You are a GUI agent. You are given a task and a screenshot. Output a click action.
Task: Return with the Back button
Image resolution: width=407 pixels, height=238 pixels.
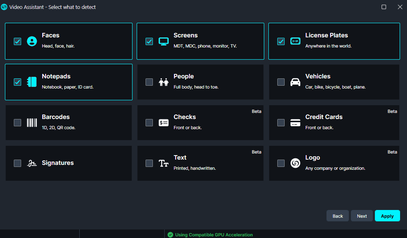click(338, 216)
